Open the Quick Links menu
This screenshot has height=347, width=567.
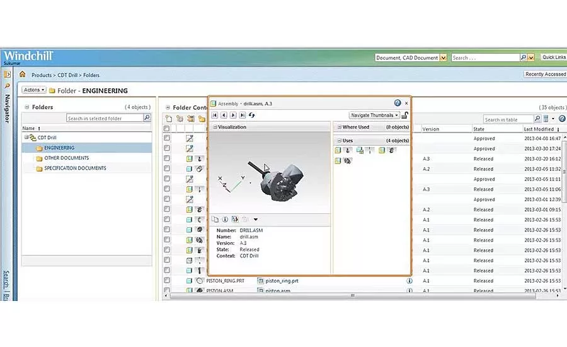[554, 57]
